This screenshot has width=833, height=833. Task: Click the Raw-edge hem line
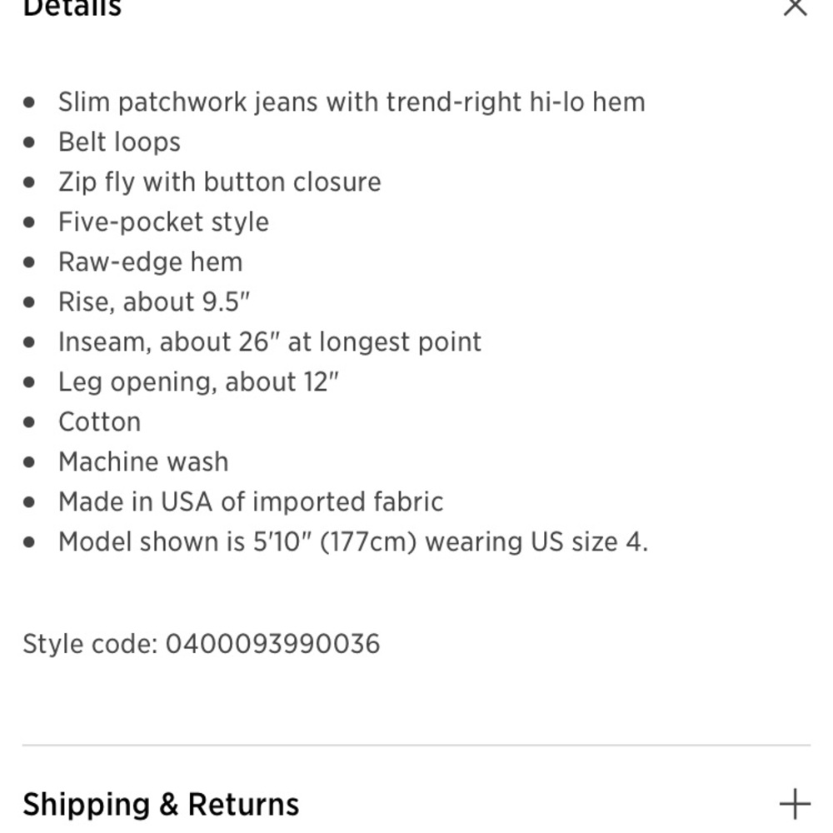point(151,262)
